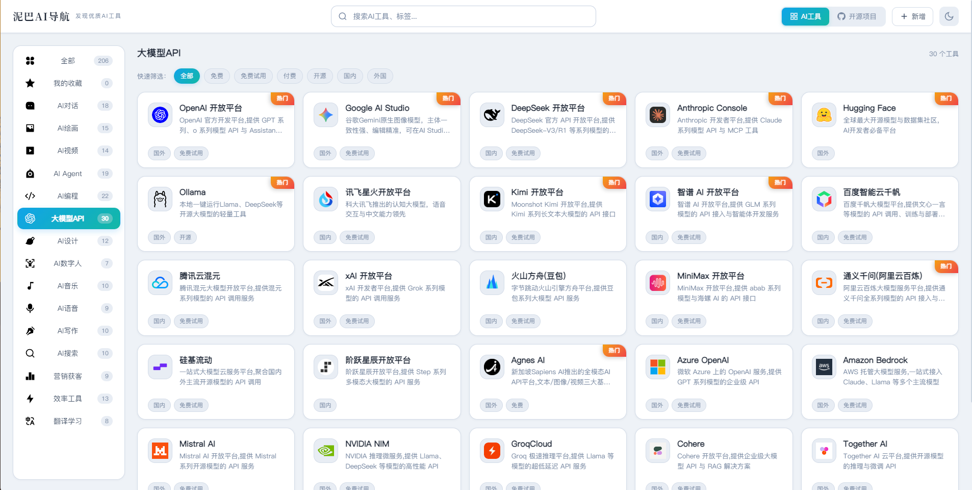Select the AI音乐 sidebar category
This screenshot has width=972, height=490.
coord(69,286)
